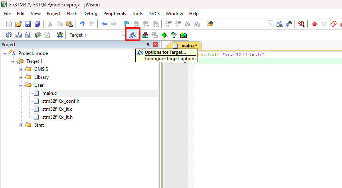Switch to the main.c* editor tab

(186, 46)
